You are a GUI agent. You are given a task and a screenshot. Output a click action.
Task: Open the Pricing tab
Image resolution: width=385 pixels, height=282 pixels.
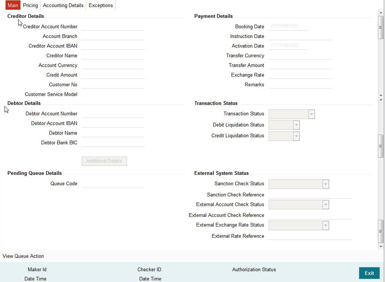(30, 5)
